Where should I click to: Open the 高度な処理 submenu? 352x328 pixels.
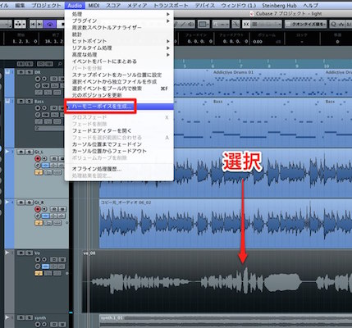coord(119,55)
